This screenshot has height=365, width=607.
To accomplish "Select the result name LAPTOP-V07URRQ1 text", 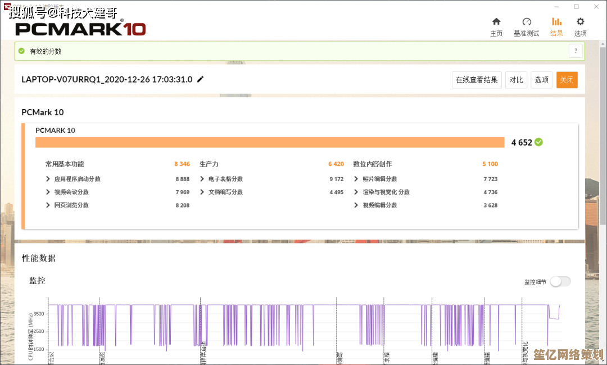I will (107, 79).
